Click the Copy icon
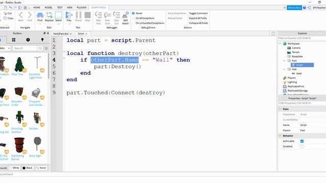Image resolution: width=326 pixels, height=183 pixels. click(x=5, y=18)
